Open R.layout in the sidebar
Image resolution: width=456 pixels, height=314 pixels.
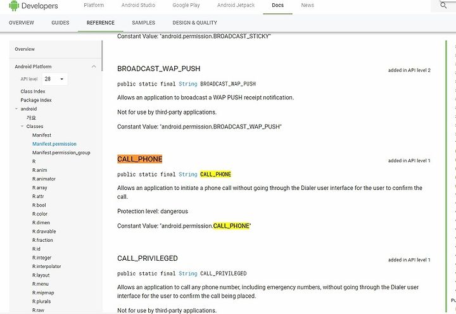click(41, 275)
